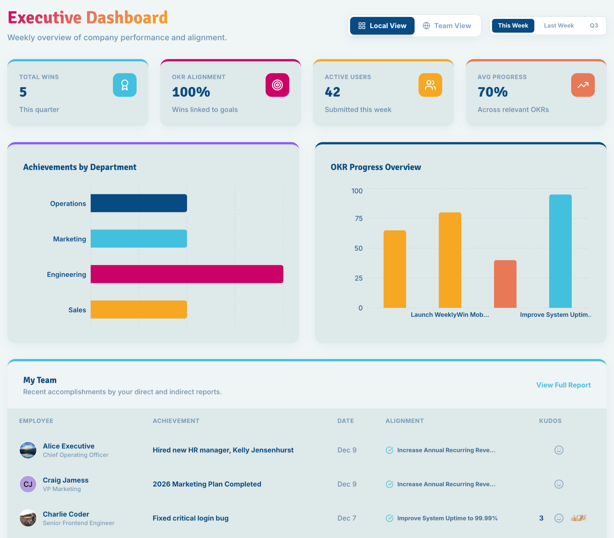Click the grid icon in Local View
Viewport: 614px width, 538px height.
tap(362, 26)
